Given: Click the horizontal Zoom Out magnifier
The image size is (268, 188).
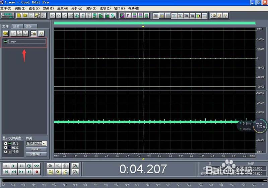Looking at the screenshot, I should (x=58, y=166).
